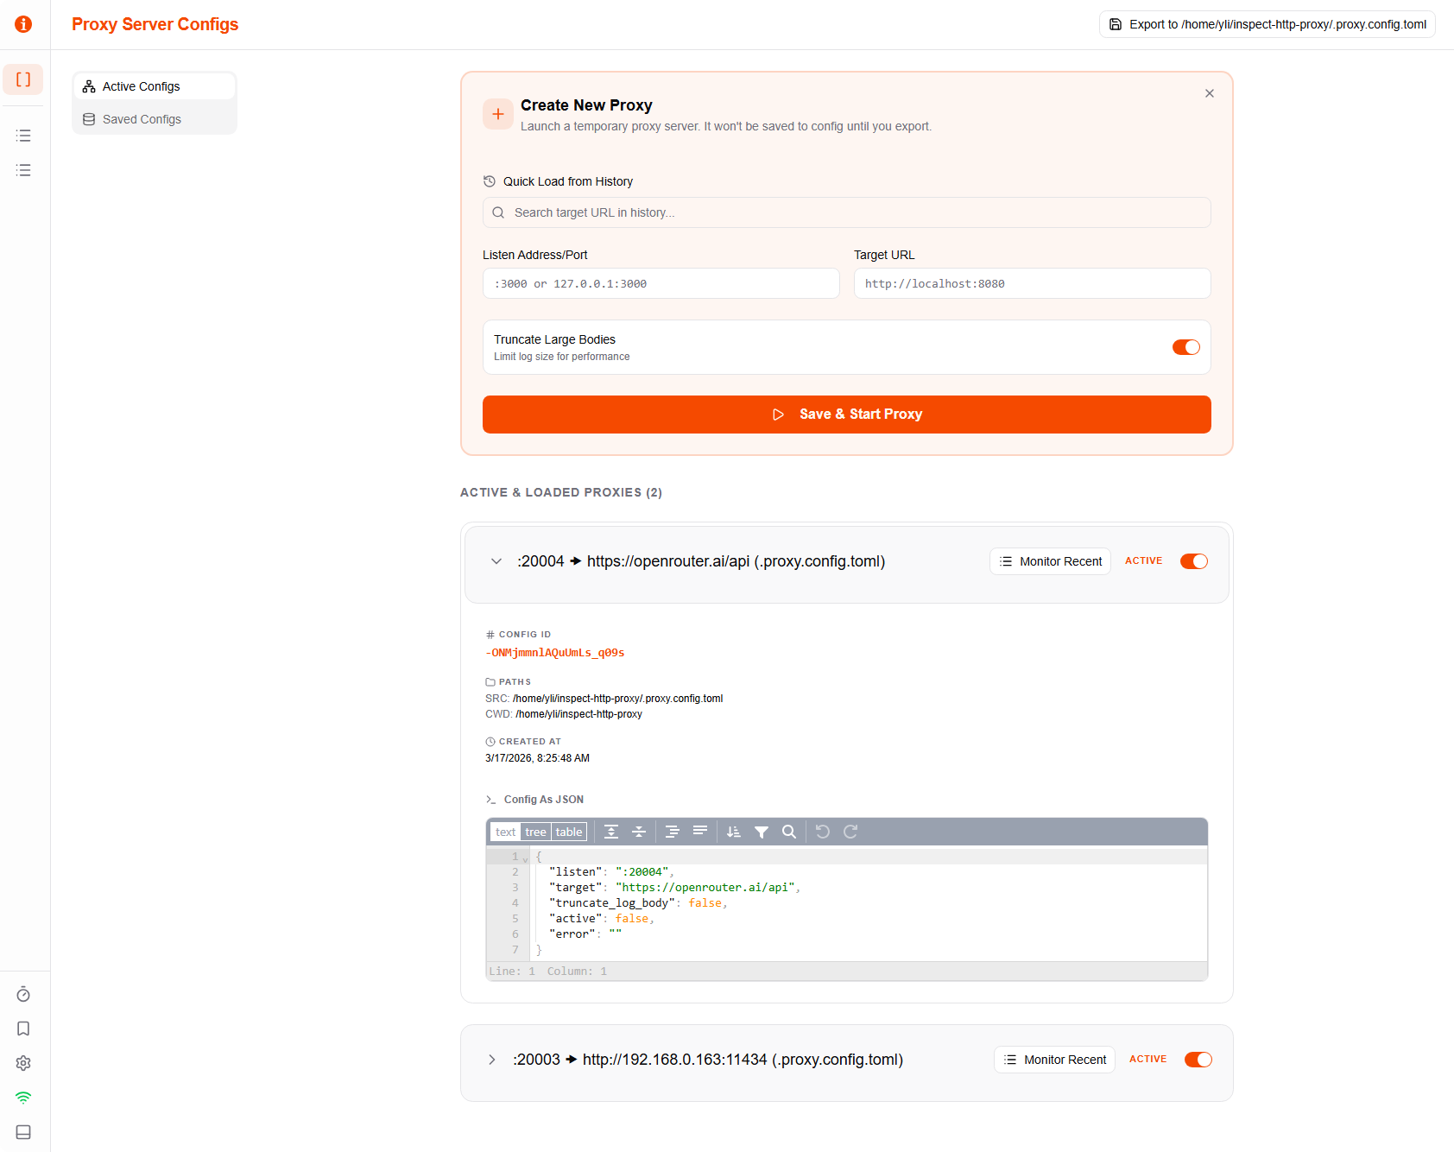The width and height of the screenshot is (1454, 1152).
Task: Click SRC path /home/yli/inspect-http-proxy/.proxy.config.toml
Action: tap(617, 699)
